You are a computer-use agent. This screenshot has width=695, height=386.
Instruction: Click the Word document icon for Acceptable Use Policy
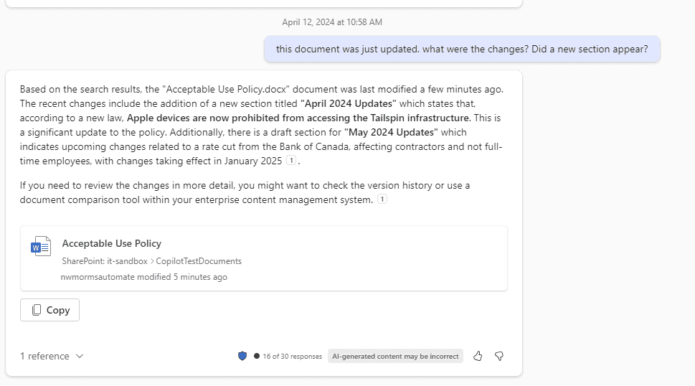[41, 246]
